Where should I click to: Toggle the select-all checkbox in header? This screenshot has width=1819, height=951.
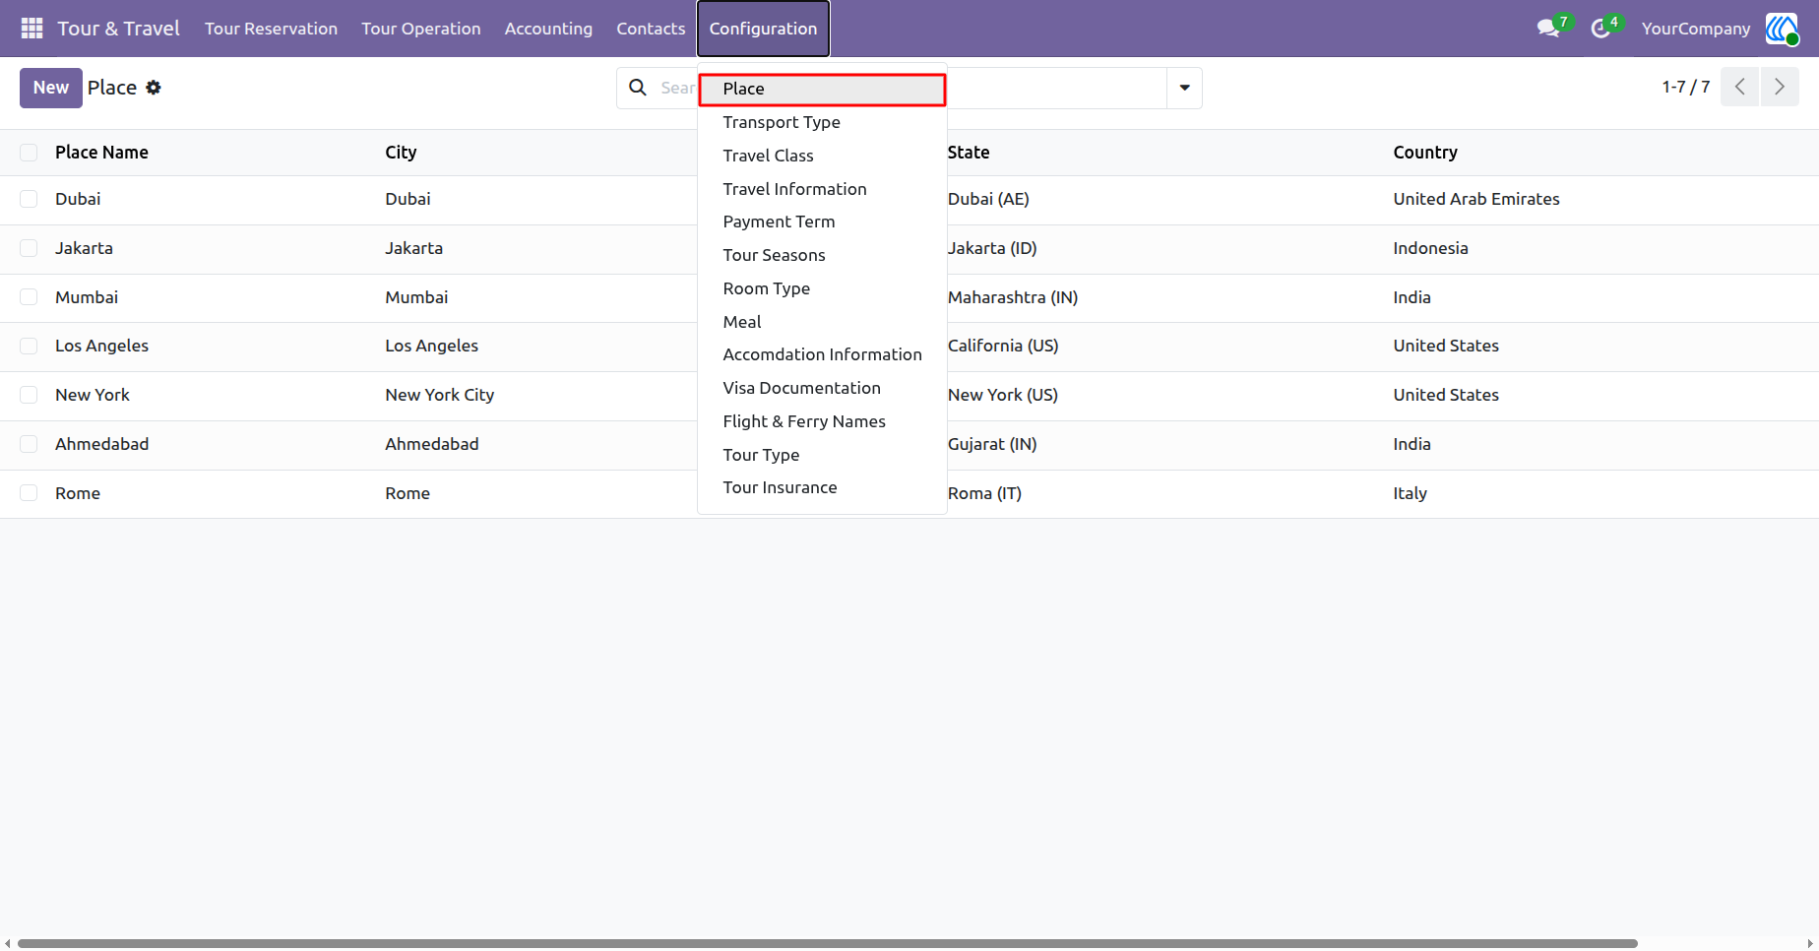(x=29, y=153)
